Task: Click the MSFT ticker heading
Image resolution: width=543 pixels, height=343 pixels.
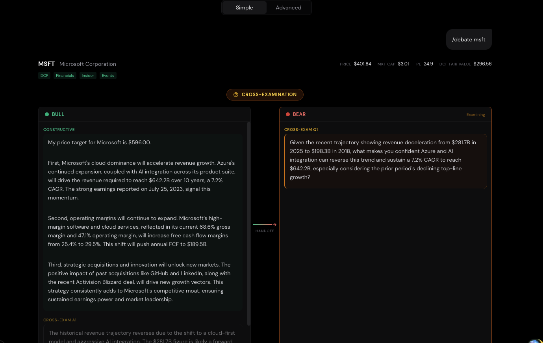Action: click(x=46, y=63)
